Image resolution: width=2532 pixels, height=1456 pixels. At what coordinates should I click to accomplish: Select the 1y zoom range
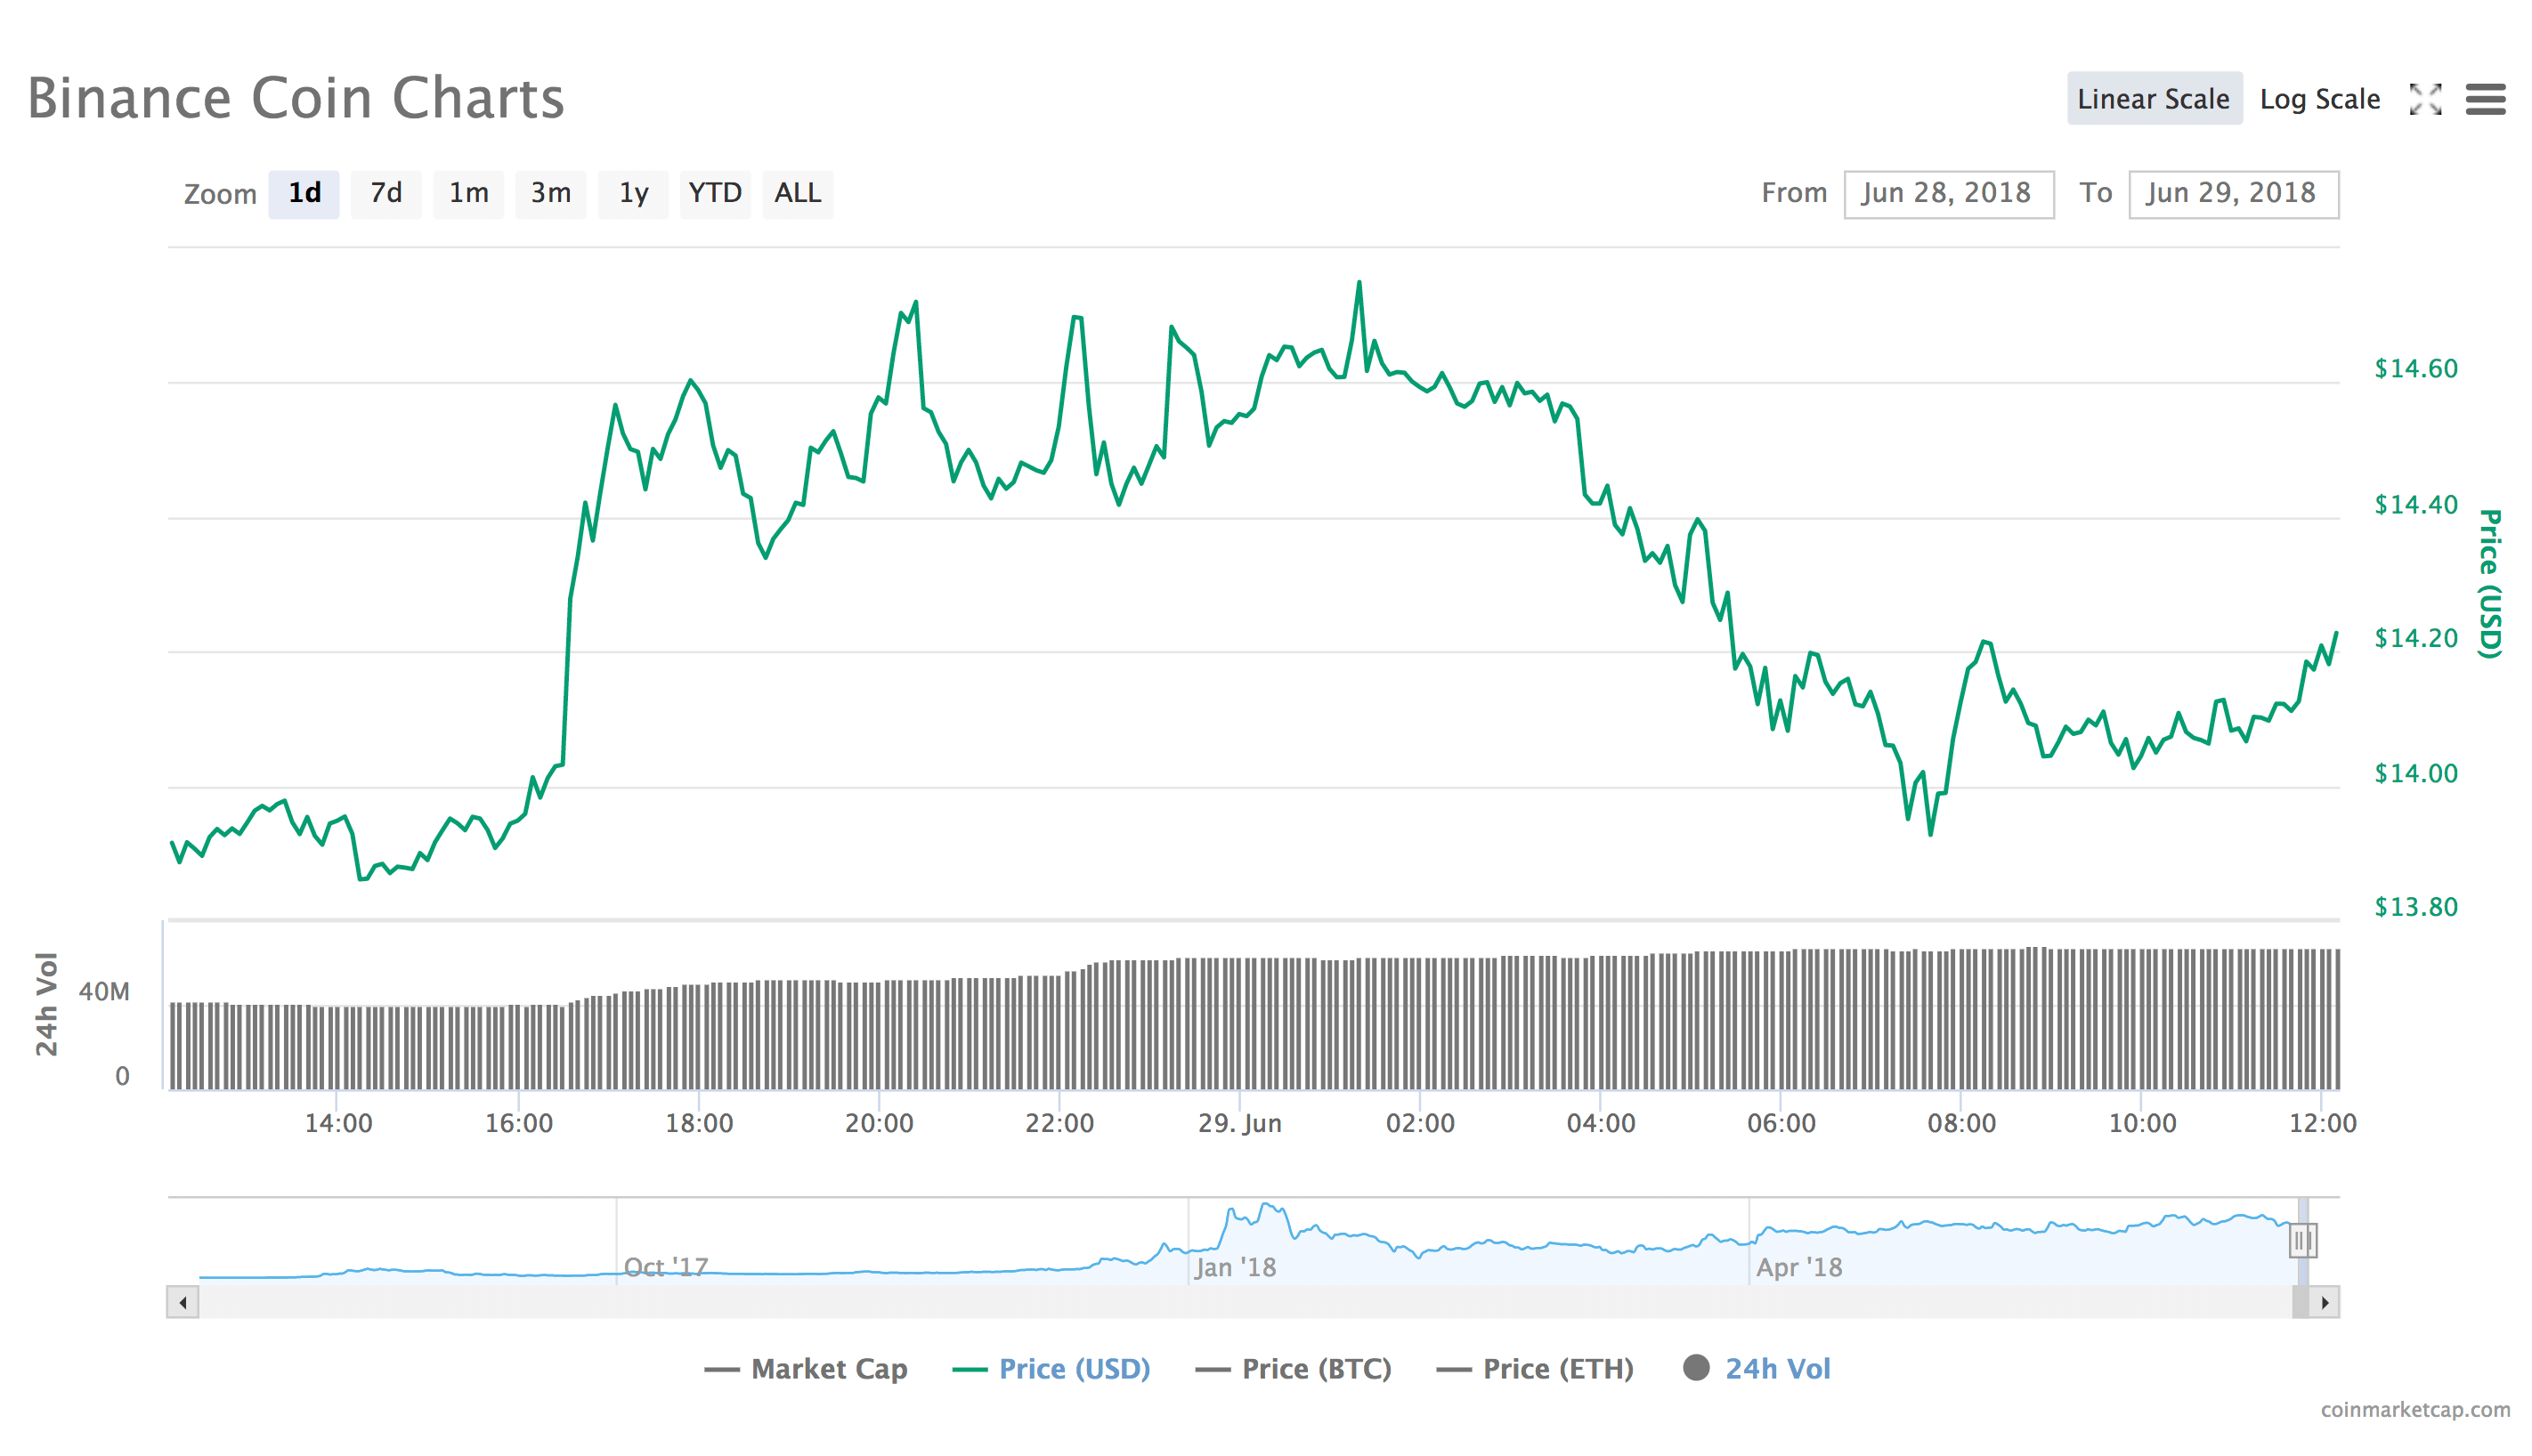633,193
